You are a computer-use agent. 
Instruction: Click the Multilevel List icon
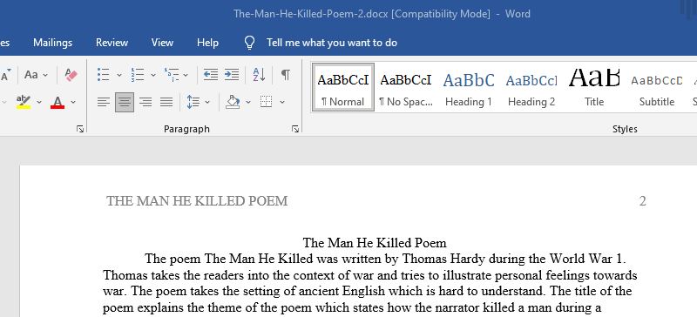click(172, 75)
